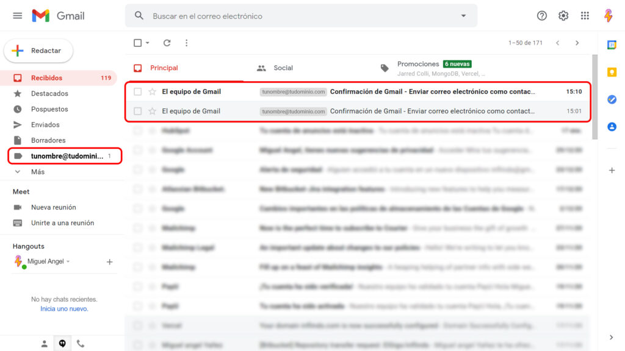625x351 pixels.
Task: Click the search magnifier icon
Action: coord(139,16)
